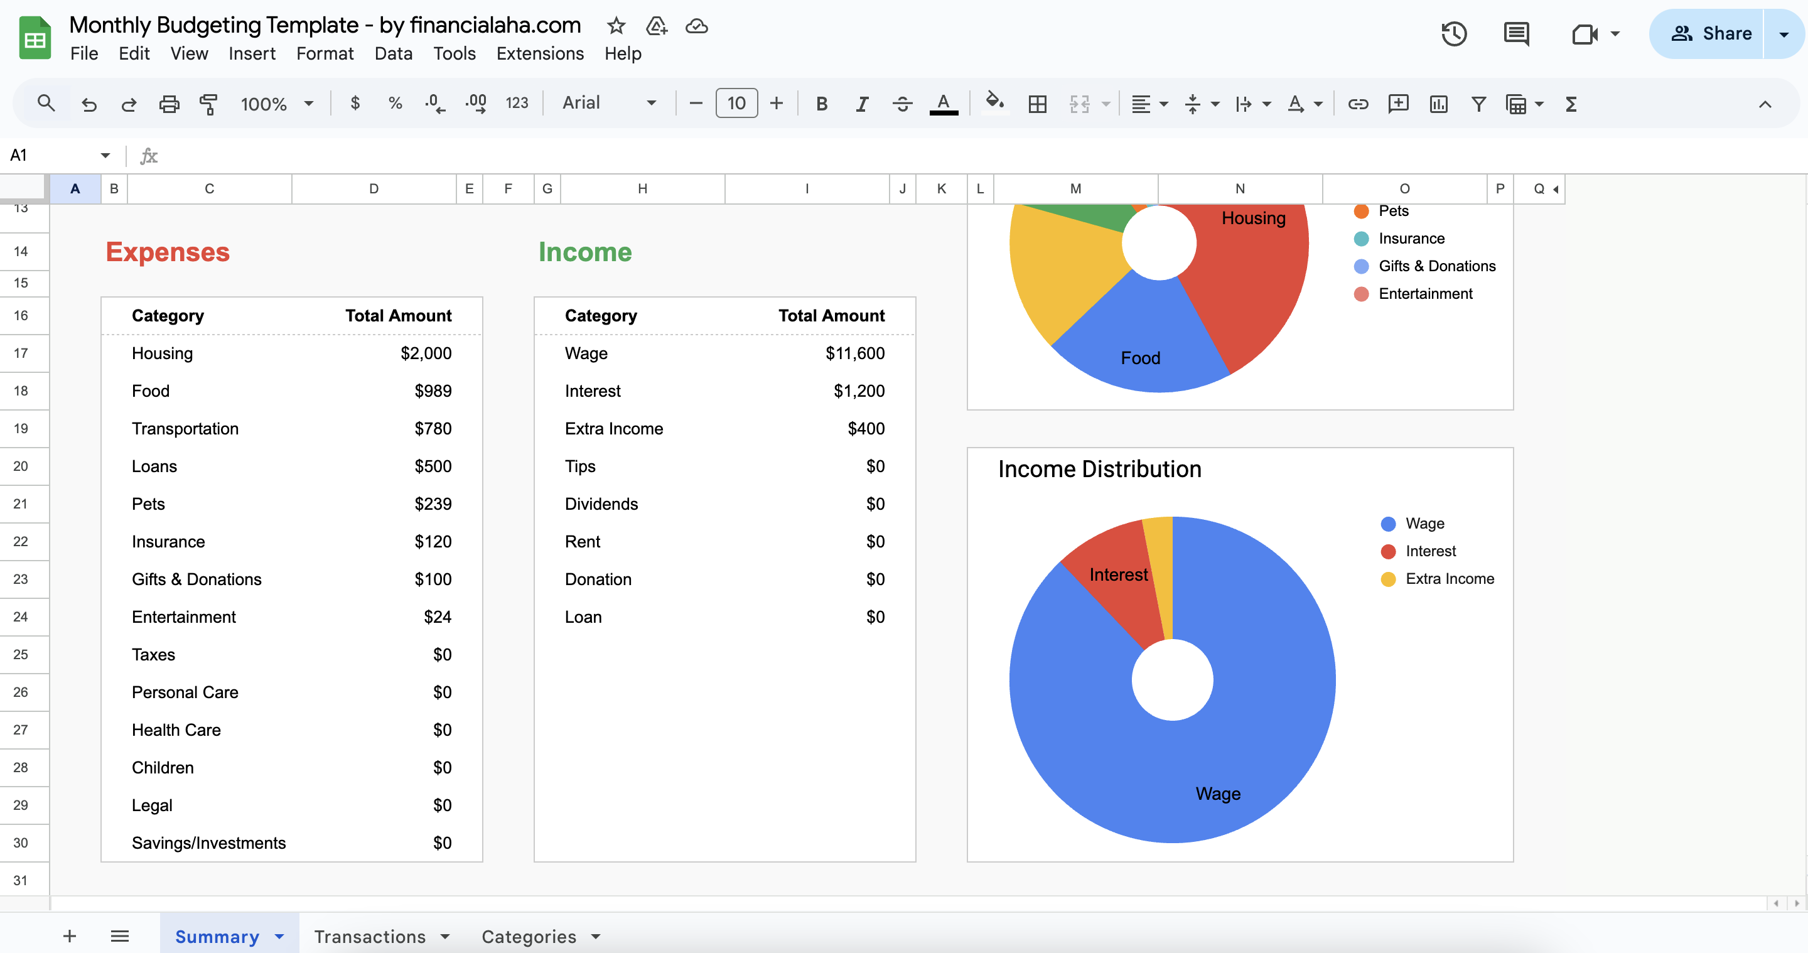Activate the paint format tool
This screenshot has width=1808, height=953.
coord(208,104)
